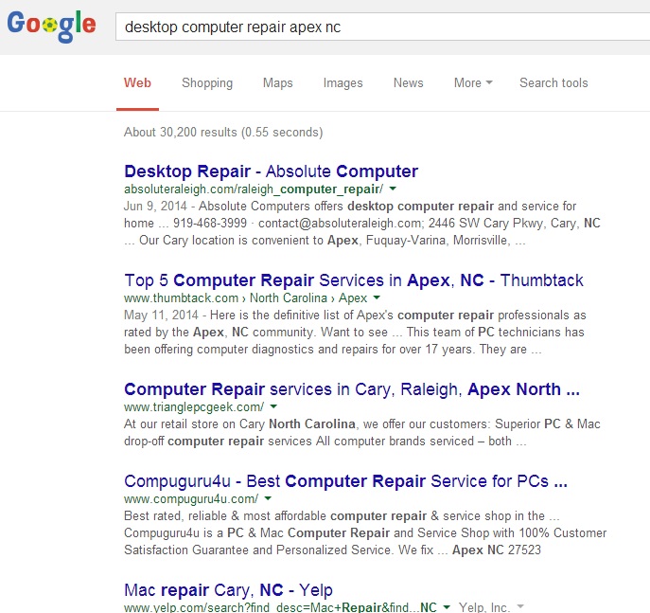
Task: Click the www.trianglepcgeek.com/ URL text
Action: point(194,407)
